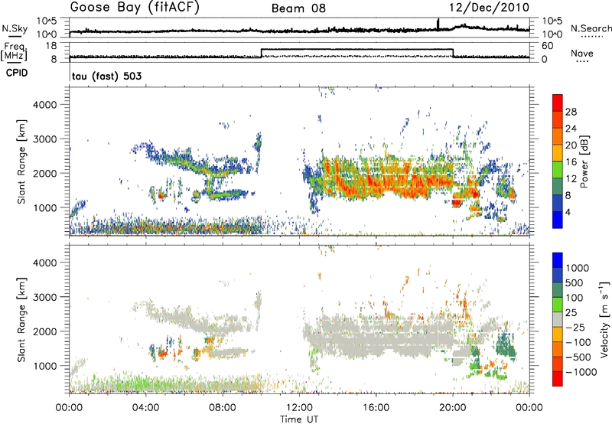Screen dimensions: 612x424
Task: Pick the light green Velocity segment between 25 and 100
Action: click(x=558, y=305)
